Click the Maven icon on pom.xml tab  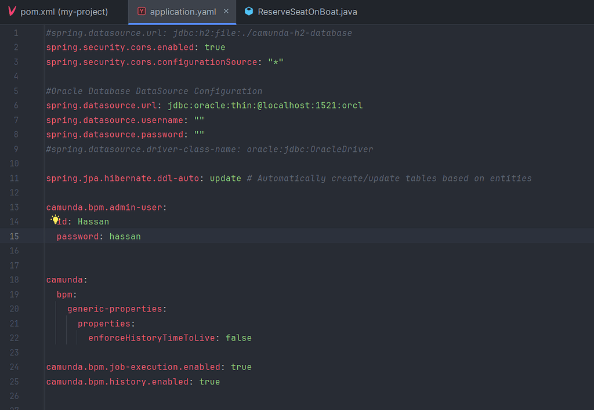point(12,12)
